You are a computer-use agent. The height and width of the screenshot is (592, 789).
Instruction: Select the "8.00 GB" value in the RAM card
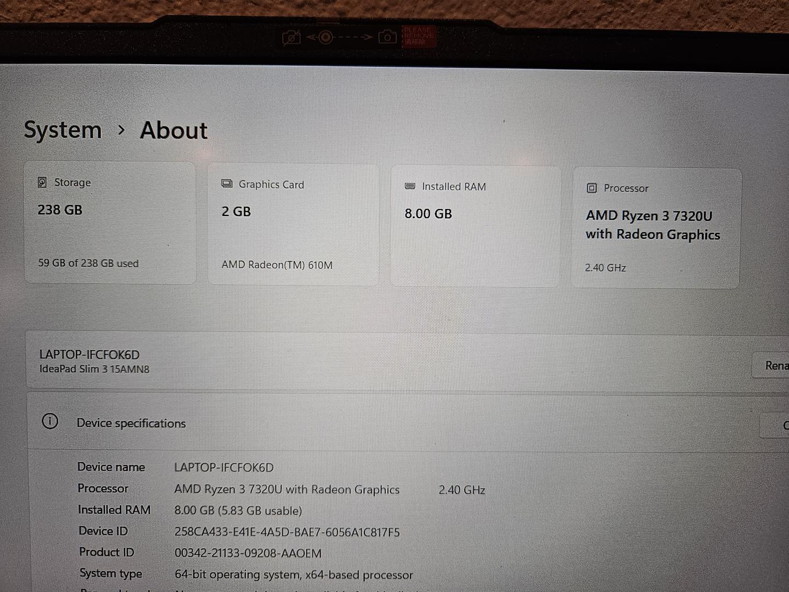tap(428, 214)
